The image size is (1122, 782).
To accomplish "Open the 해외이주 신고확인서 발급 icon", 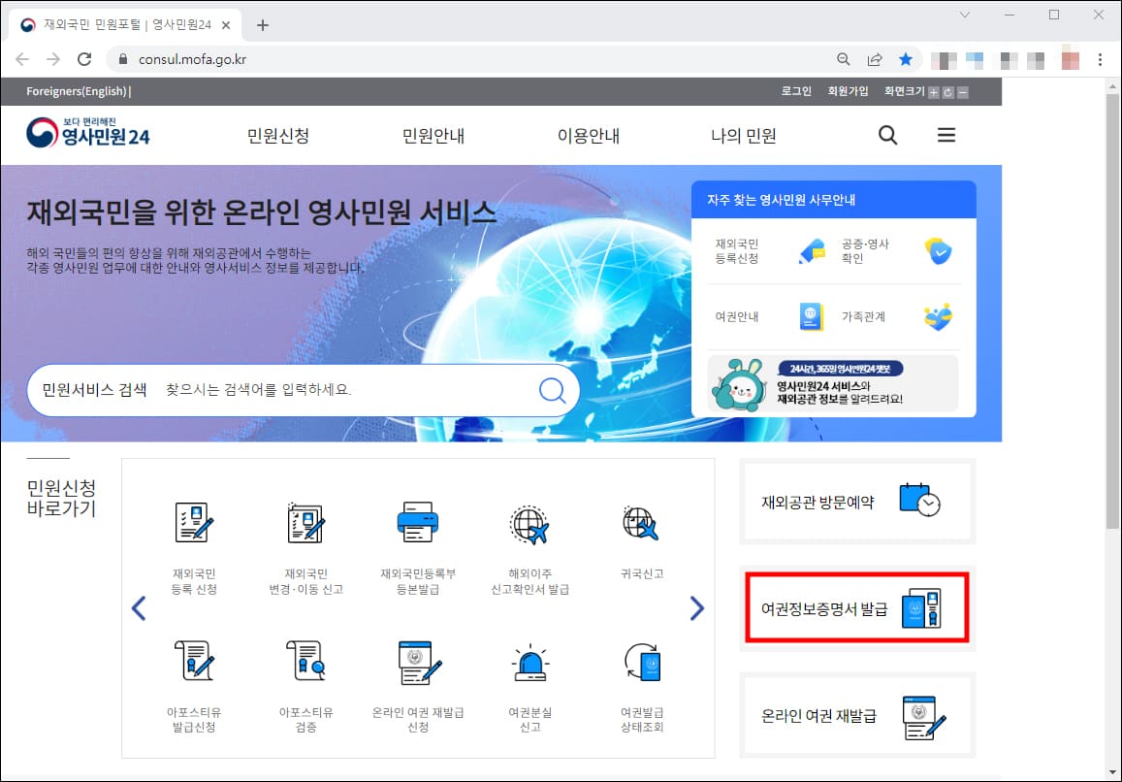I will (x=529, y=524).
